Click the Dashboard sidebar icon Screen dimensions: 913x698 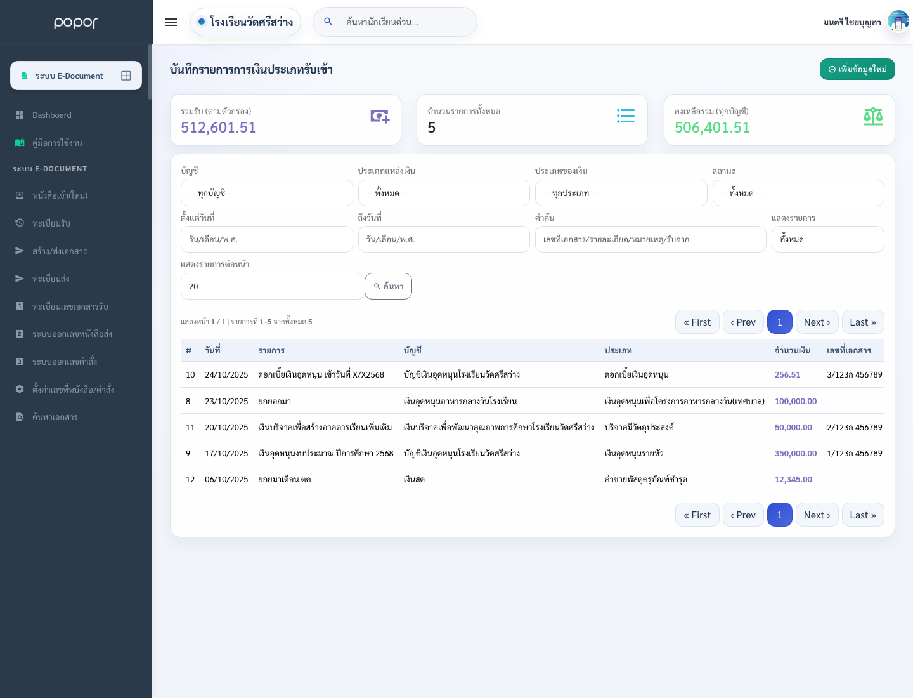pos(20,115)
